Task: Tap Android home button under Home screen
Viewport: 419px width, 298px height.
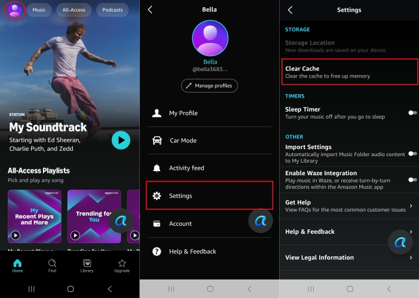Action: pos(71,289)
